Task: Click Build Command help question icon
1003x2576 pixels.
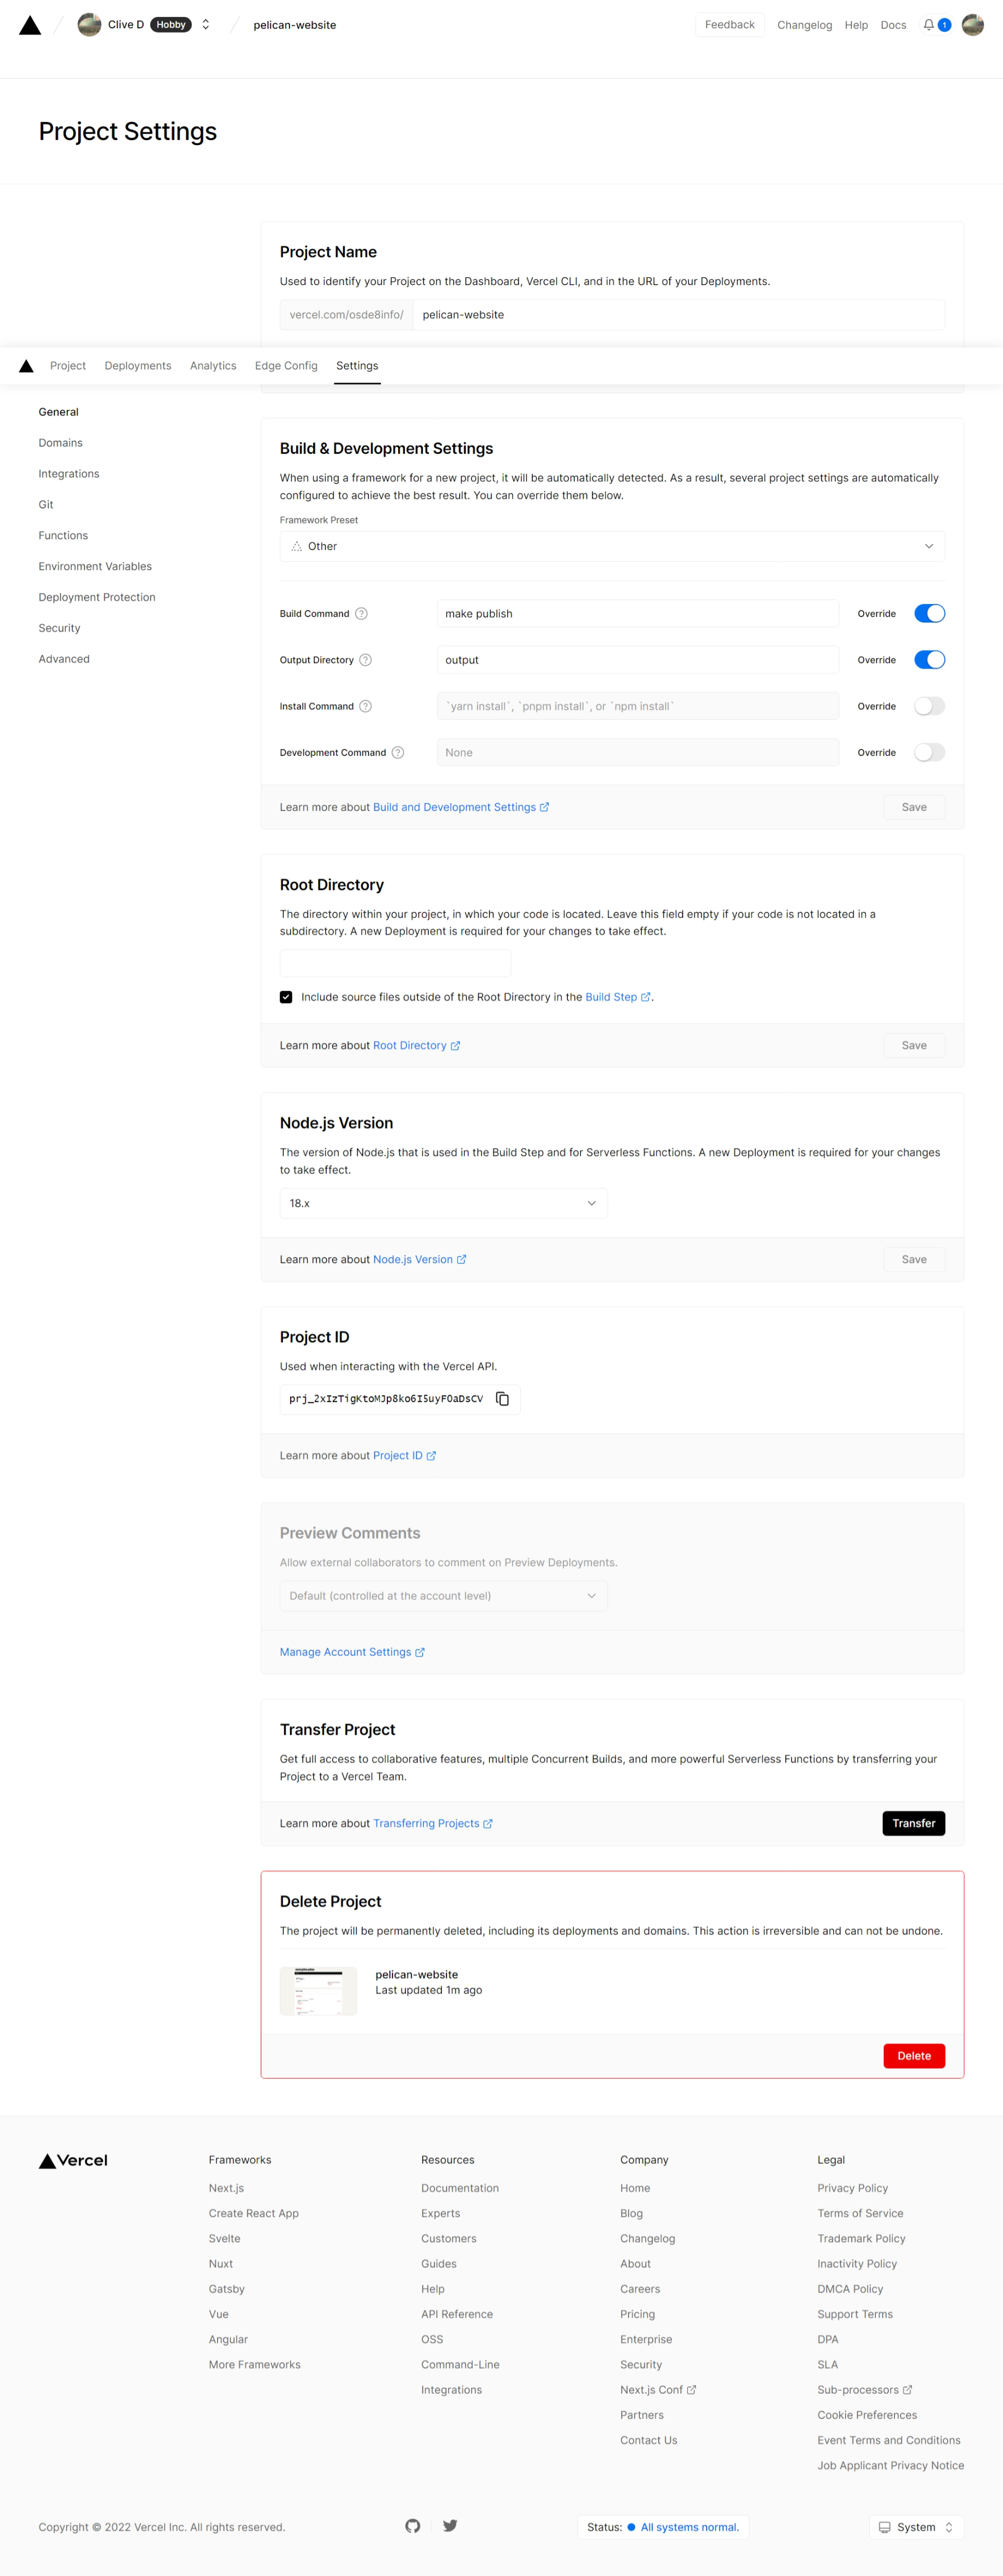Action: coord(362,614)
